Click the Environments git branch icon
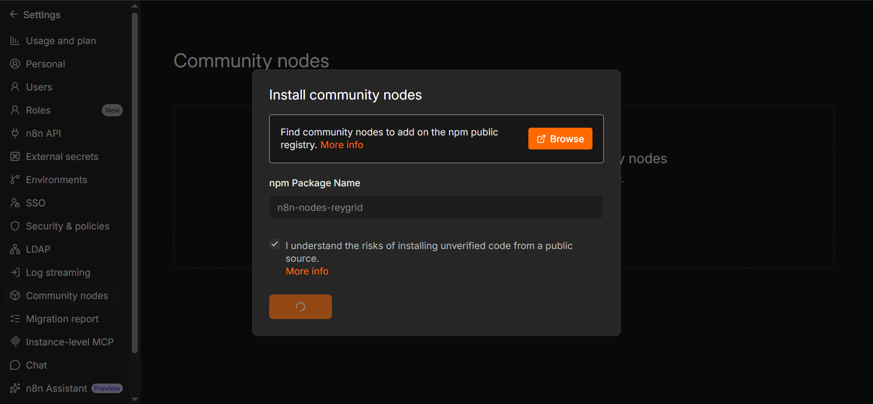The image size is (873, 404). (15, 180)
